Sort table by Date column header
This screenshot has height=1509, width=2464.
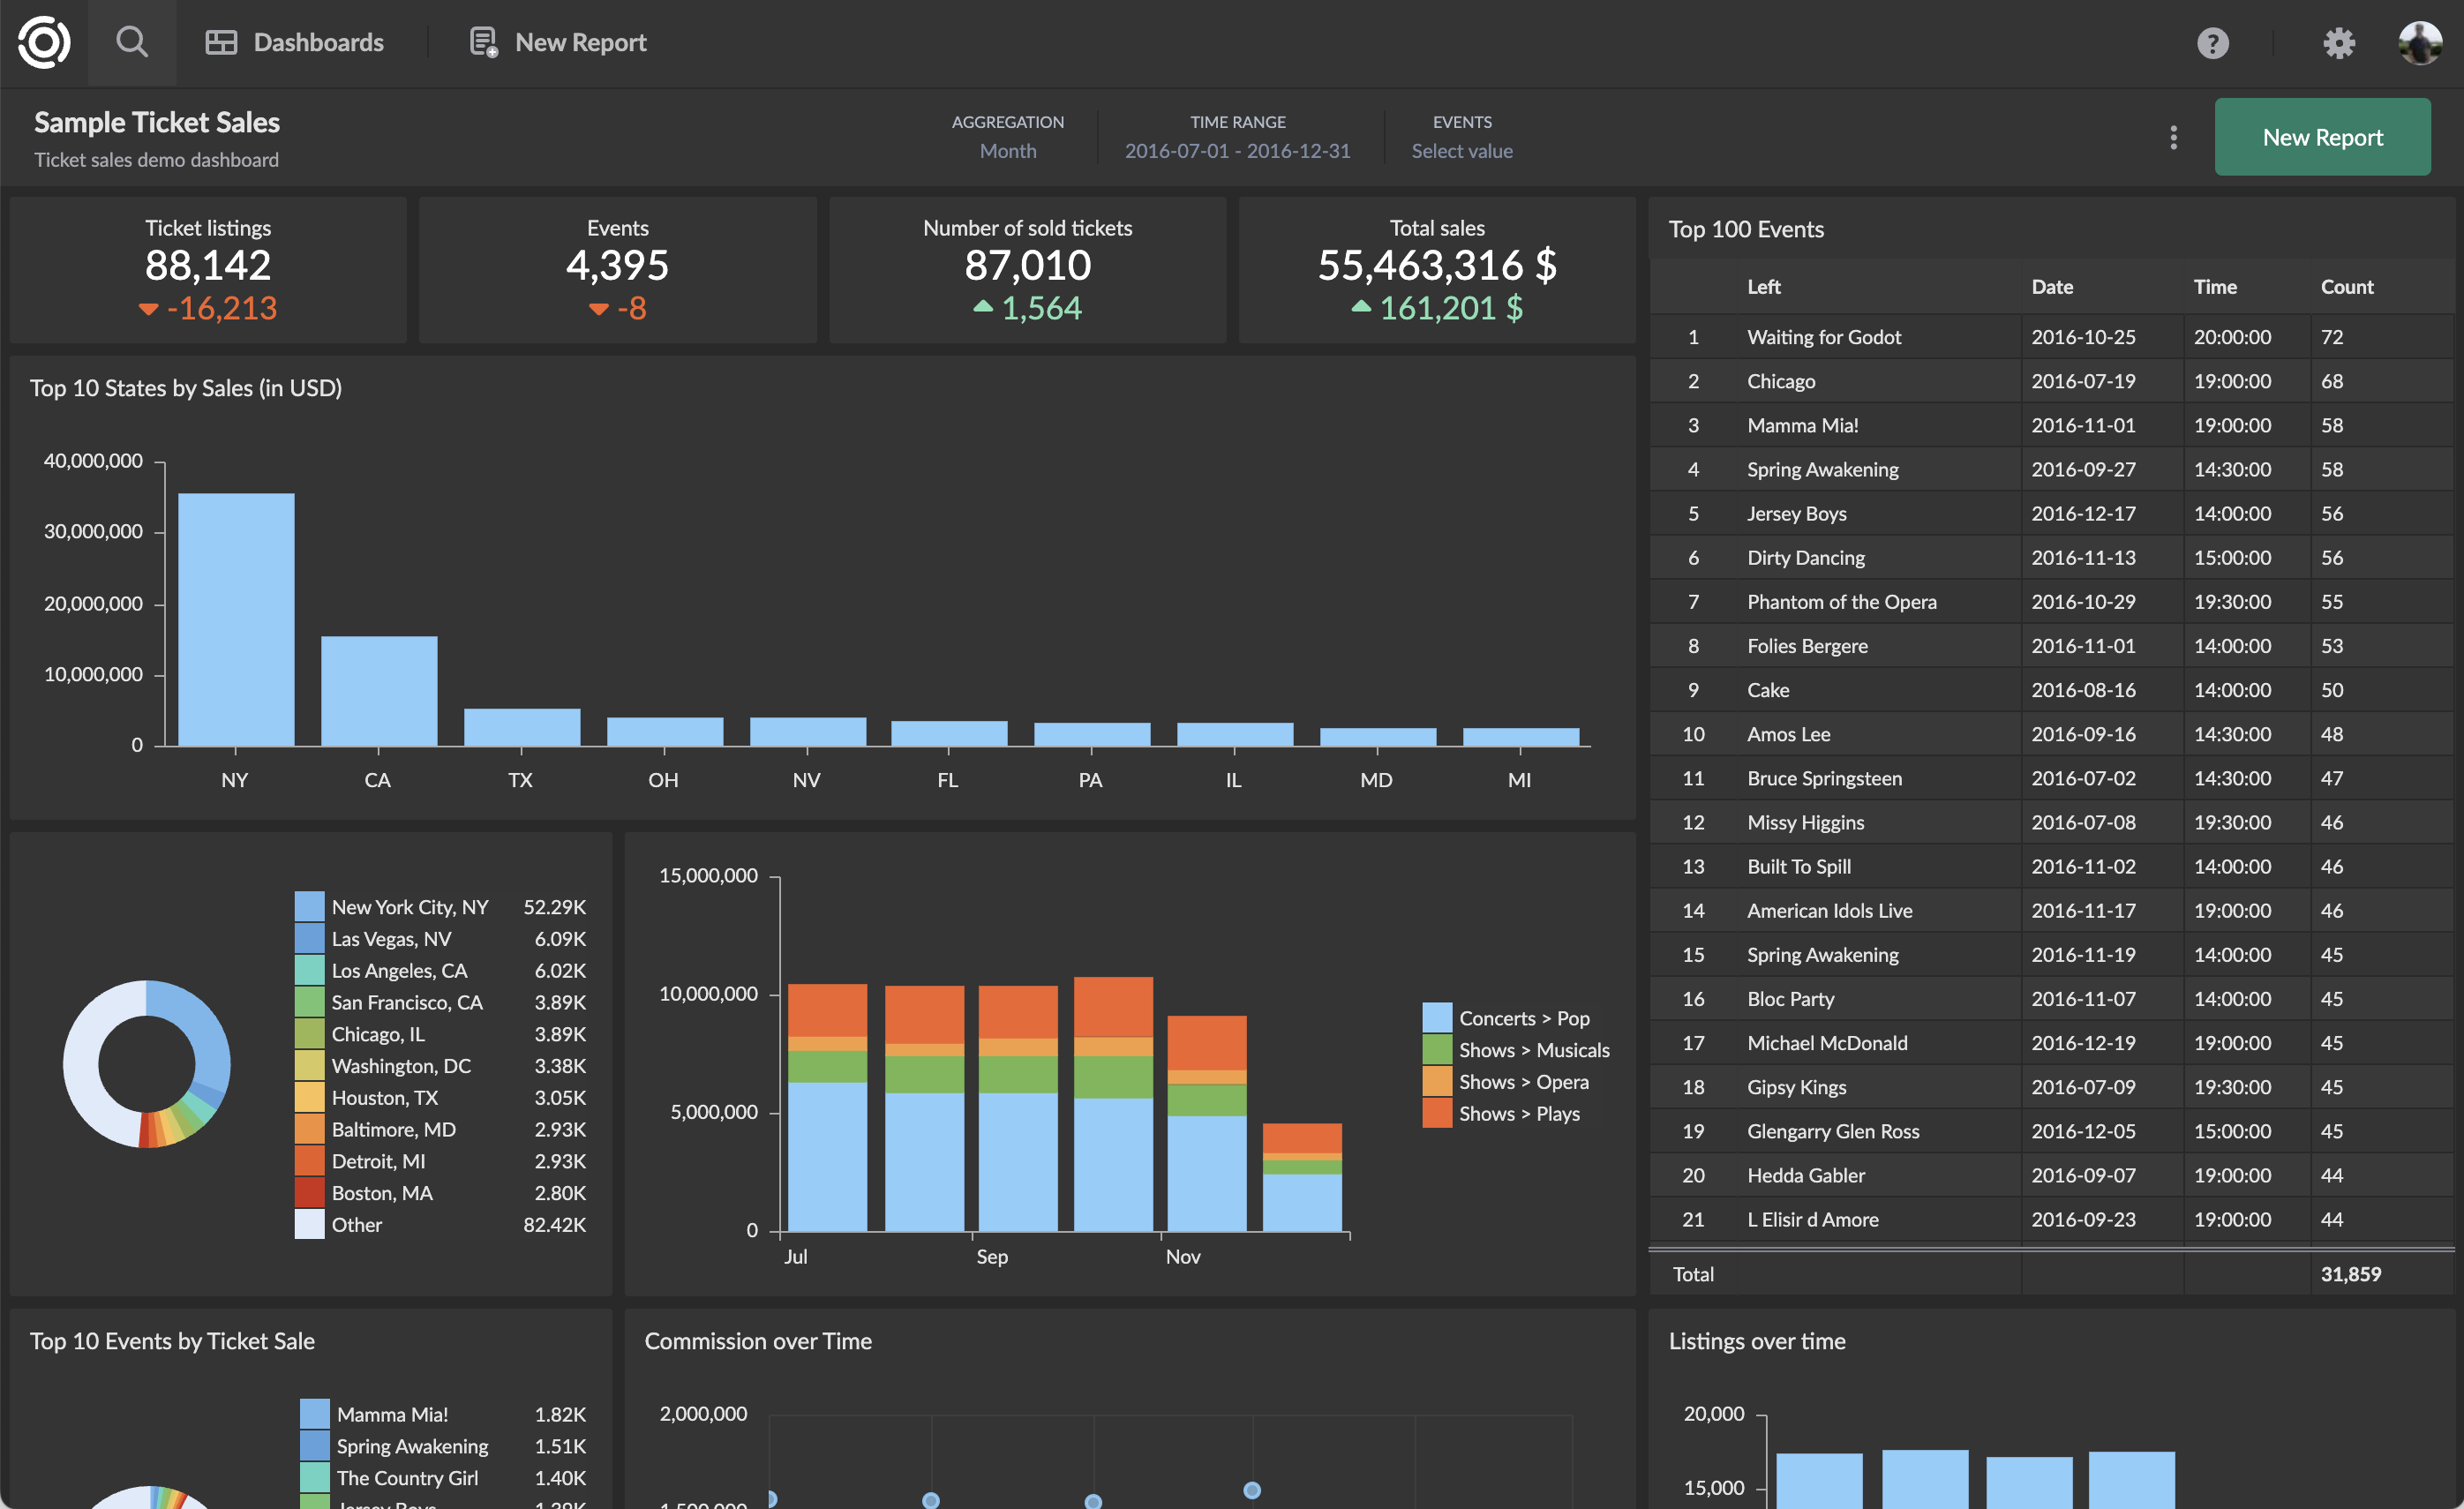pyautogui.click(x=2052, y=287)
